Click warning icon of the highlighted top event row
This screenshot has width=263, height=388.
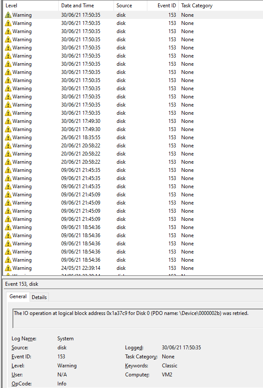pos(8,15)
